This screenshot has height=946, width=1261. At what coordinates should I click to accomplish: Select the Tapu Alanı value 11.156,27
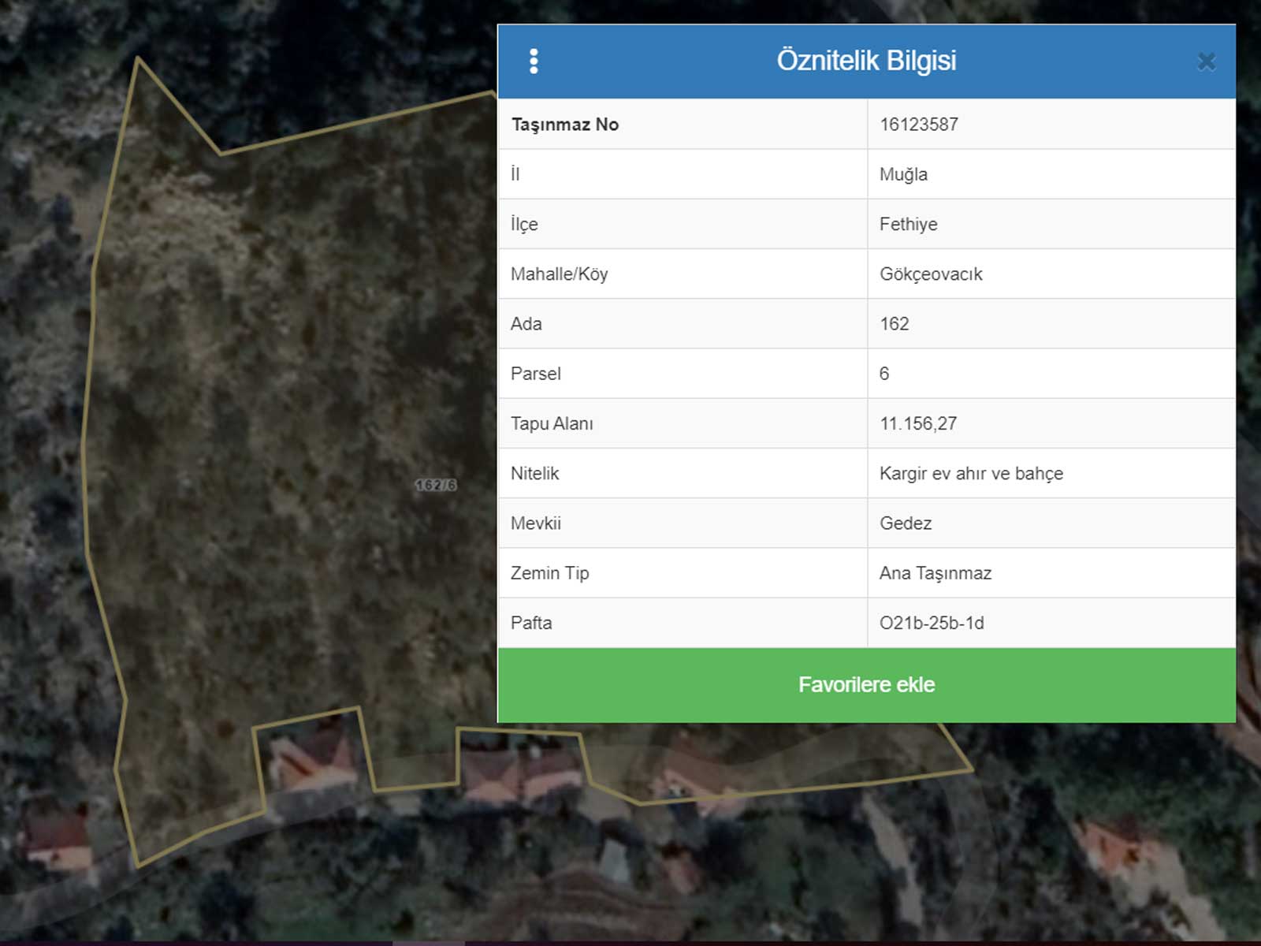click(x=918, y=423)
